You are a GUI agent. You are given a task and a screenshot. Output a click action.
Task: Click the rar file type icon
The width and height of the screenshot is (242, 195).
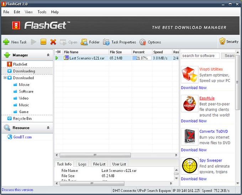point(66,58)
